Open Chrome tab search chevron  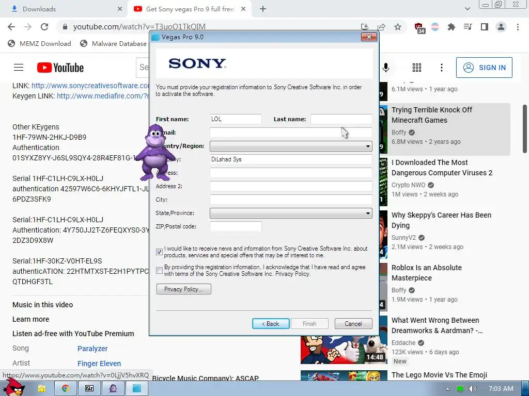click(x=467, y=9)
